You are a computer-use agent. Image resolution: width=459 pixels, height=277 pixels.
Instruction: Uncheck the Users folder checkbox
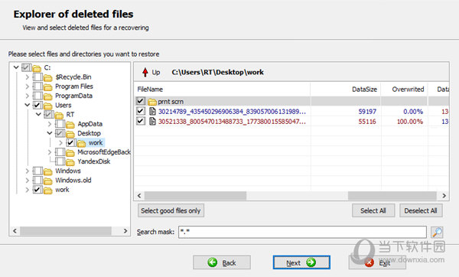(37, 105)
